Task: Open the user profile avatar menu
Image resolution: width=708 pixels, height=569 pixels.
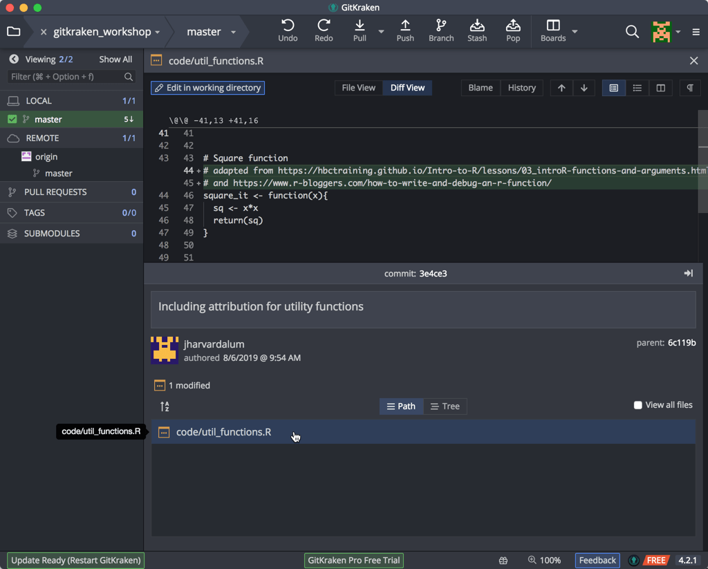Action: tap(661, 32)
